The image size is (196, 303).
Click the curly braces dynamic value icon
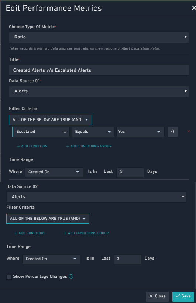pos(173,132)
